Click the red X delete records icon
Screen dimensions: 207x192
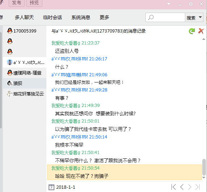click(201, 31)
